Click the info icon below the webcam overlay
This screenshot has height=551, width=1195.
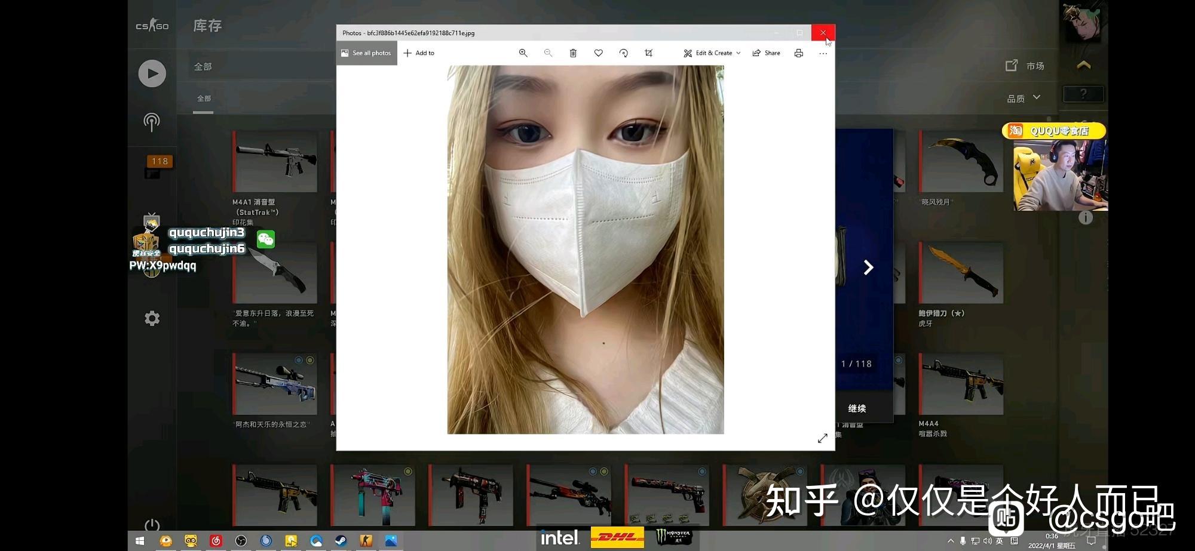pyautogui.click(x=1086, y=218)
